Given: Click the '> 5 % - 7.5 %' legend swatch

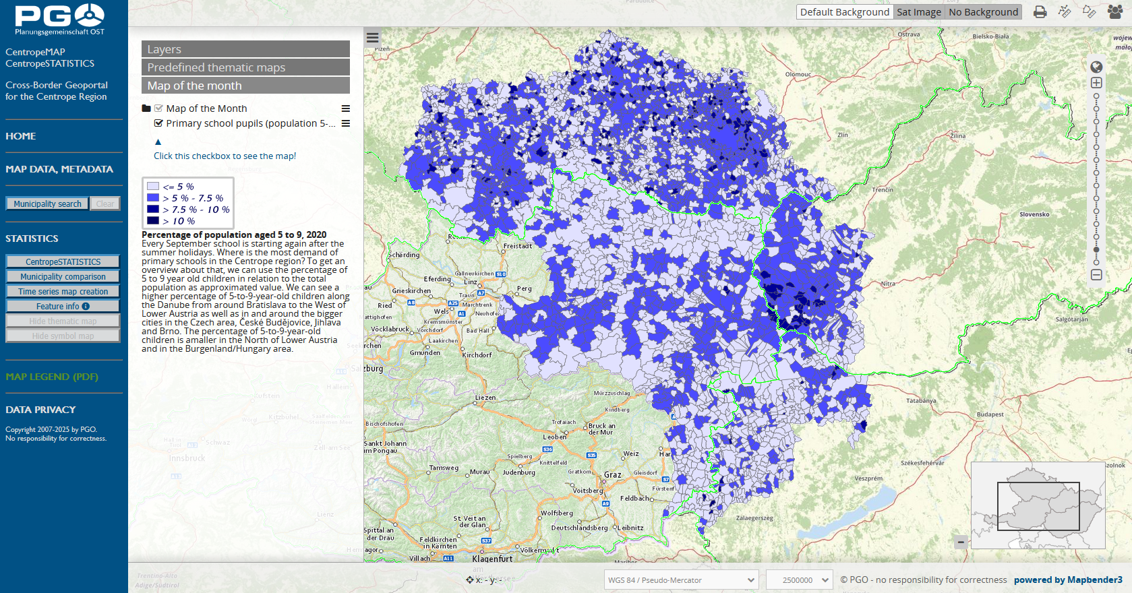Looking at the screenshot, I should click(x=153, y=197).
